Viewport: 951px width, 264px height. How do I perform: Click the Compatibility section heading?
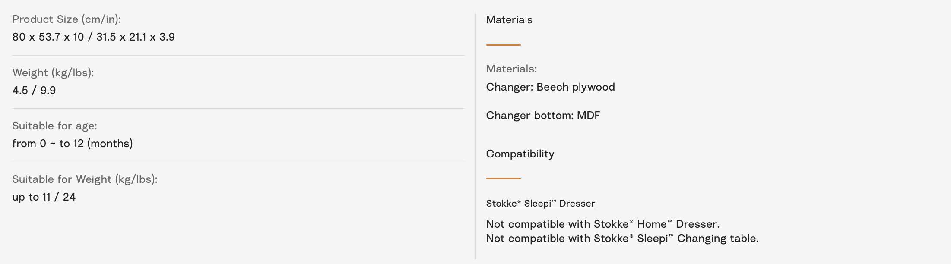click(x=520, y=154)
